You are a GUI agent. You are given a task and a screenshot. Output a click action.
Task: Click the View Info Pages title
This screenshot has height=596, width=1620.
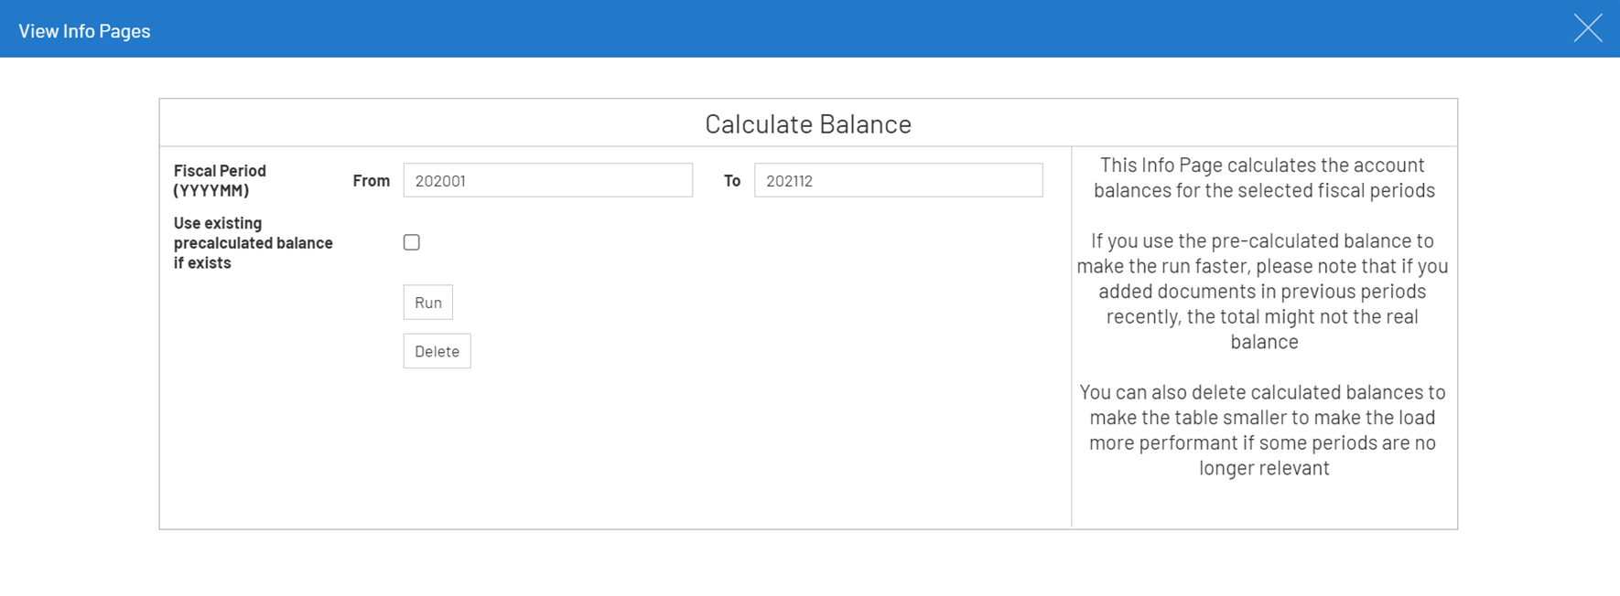point(84,30)
